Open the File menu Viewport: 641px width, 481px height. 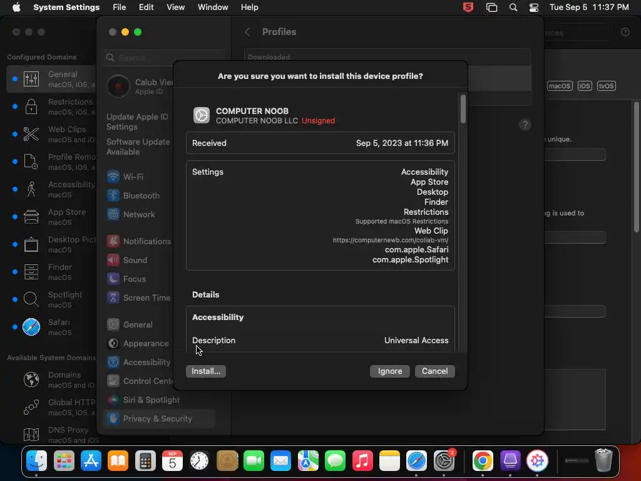pos(120,8)
